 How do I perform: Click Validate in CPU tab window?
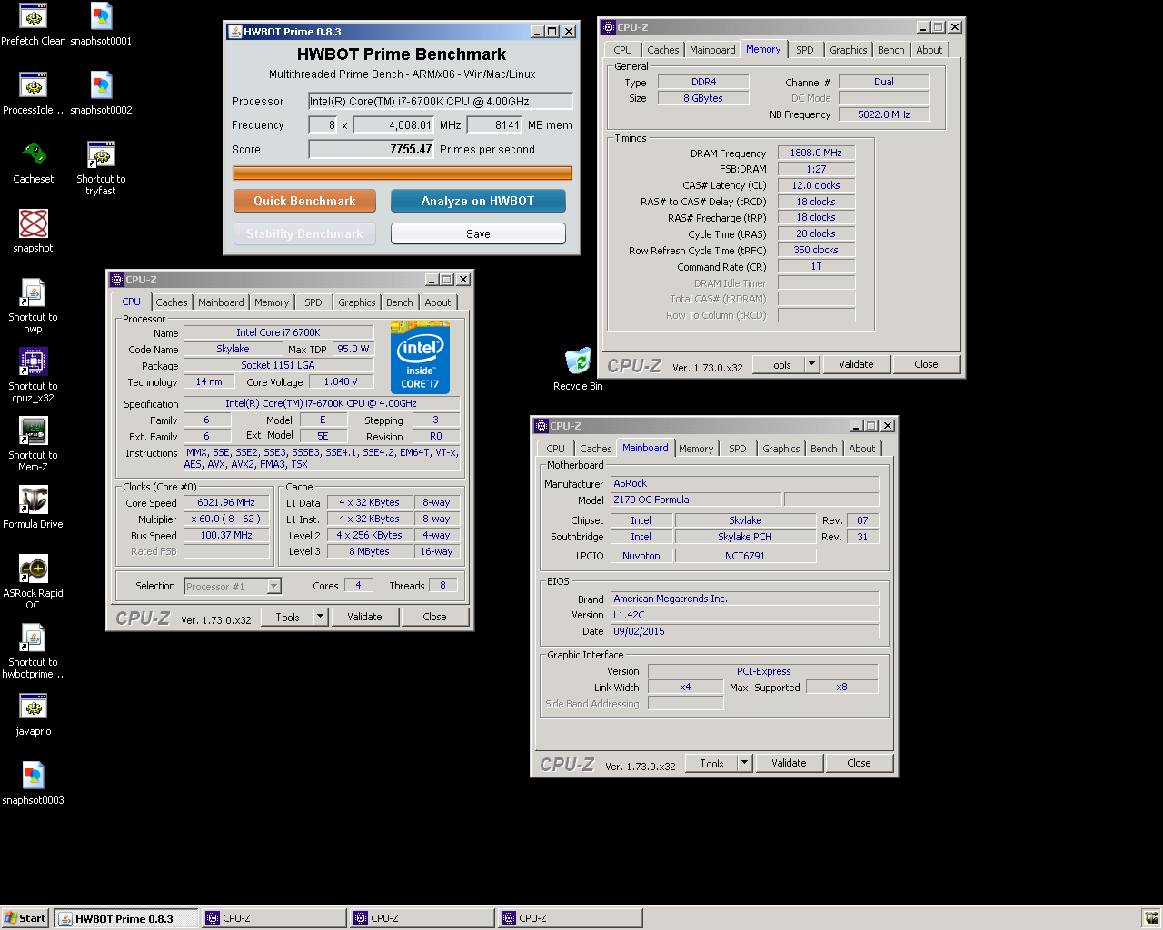(x=364, y=617)
